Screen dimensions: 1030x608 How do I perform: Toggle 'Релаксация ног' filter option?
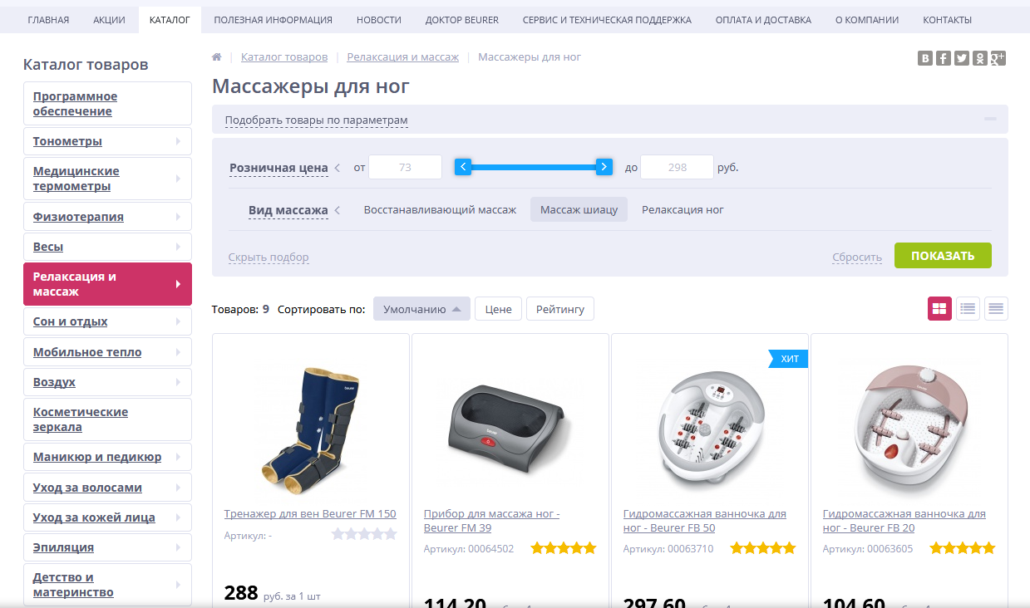coord(683,209)
